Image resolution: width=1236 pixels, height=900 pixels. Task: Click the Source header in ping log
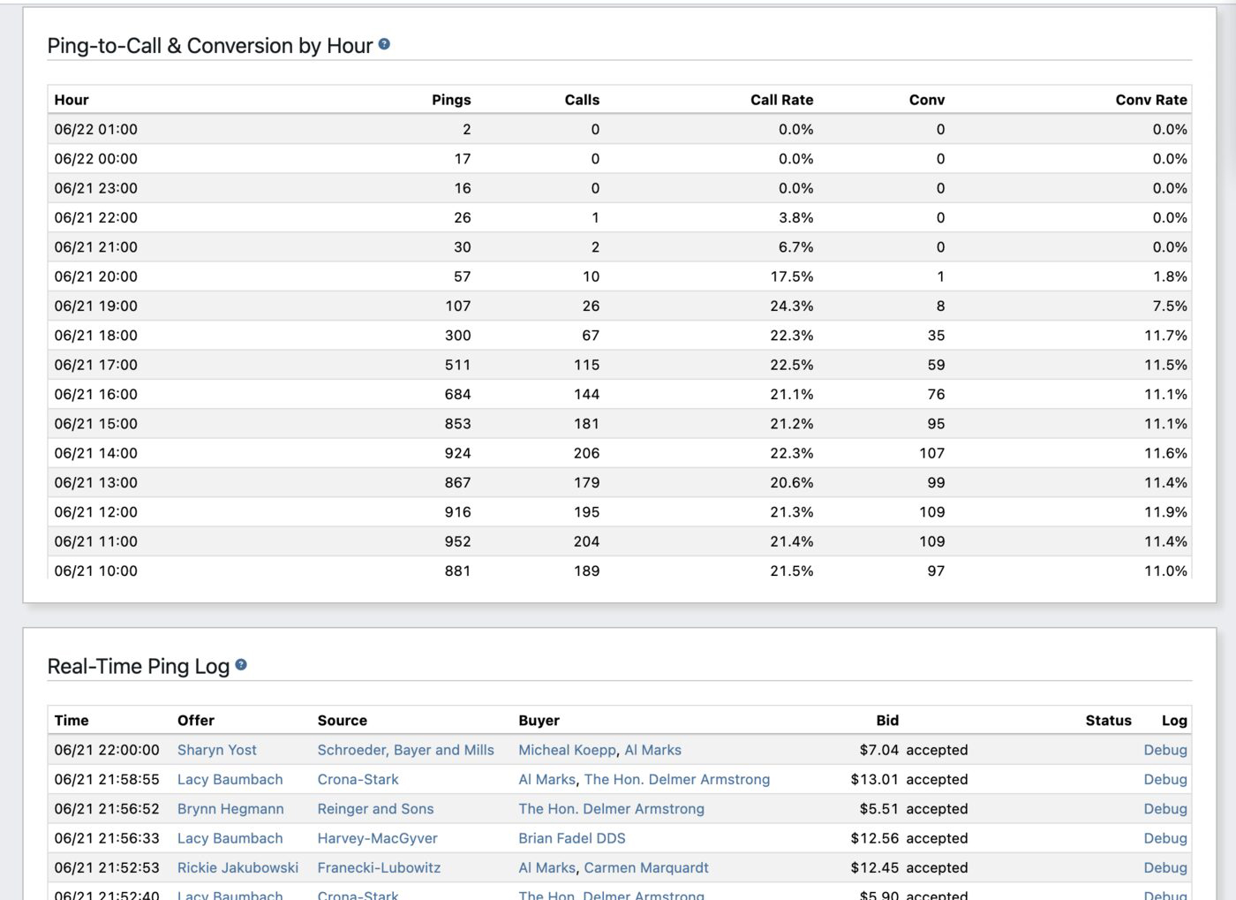(x=343, y=720)
